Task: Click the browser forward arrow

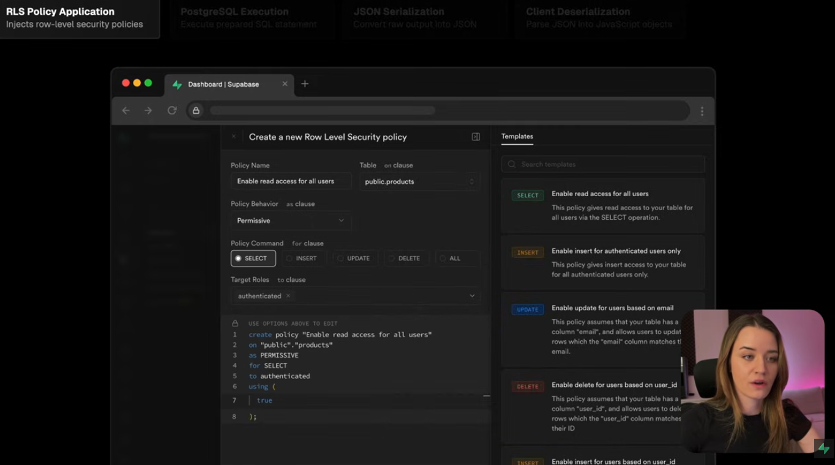Action: 148,111
